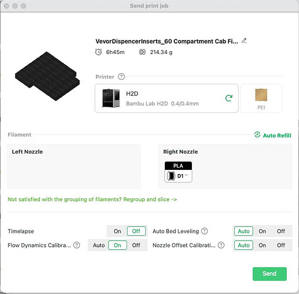The width and height of the screenshot is (299, 294).
Task: Turn Timelapse On
Action: point(117,231)
